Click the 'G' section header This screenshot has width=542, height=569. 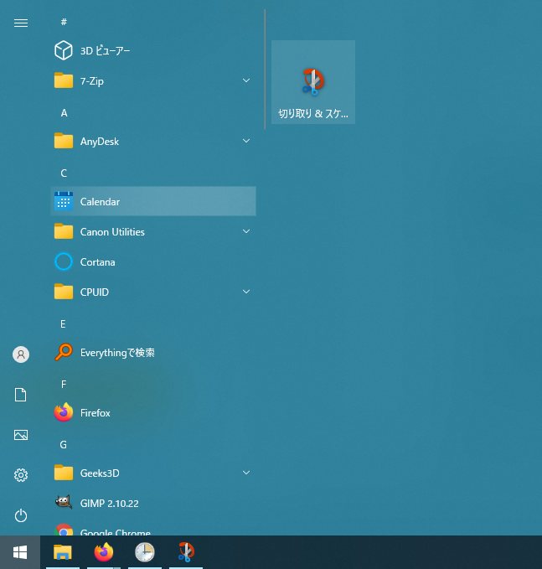point(64,444)
